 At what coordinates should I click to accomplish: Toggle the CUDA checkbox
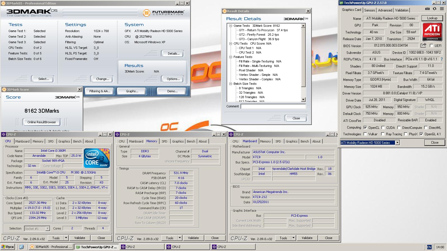(x=383, y=127)
